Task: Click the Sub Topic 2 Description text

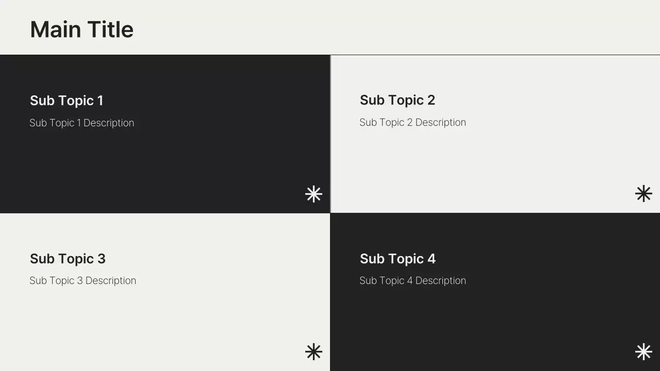Action: pyautogui.click(x=412, y=123)
